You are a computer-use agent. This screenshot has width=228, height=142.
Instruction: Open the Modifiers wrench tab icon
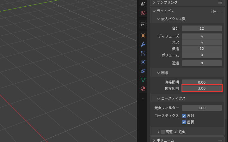(x=143, y=44)
